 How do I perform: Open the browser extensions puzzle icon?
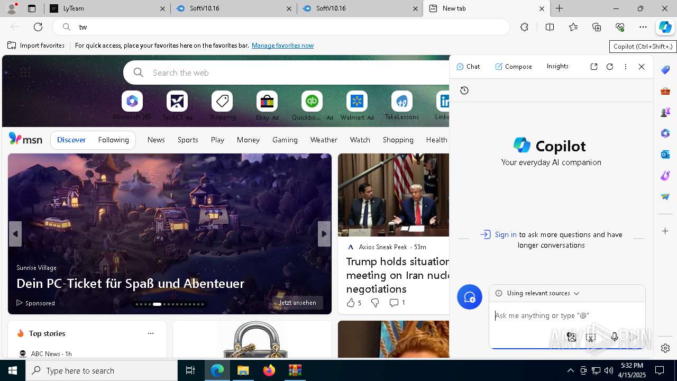click(x=524, y=27)
